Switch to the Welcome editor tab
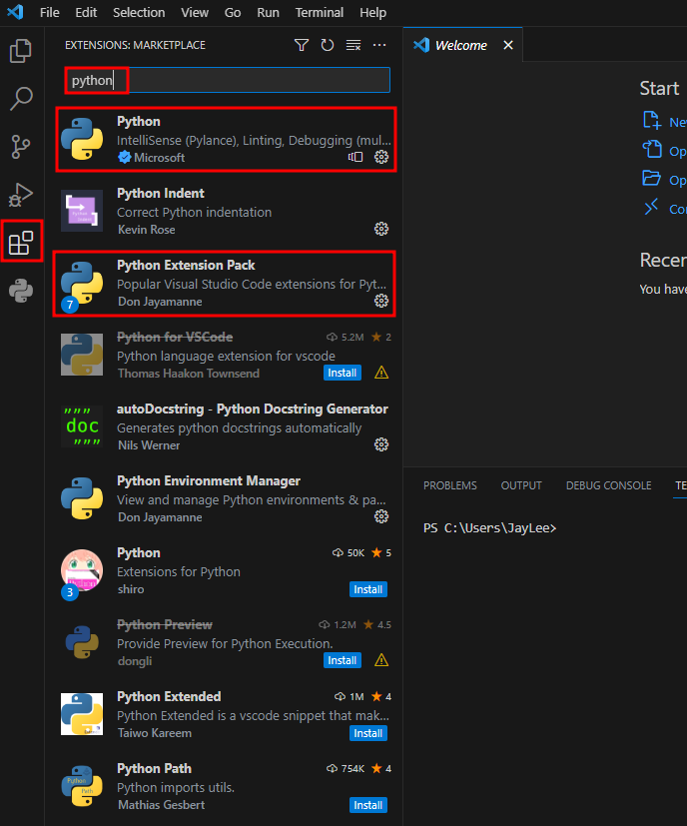687x826 pixels. [461, 45]
